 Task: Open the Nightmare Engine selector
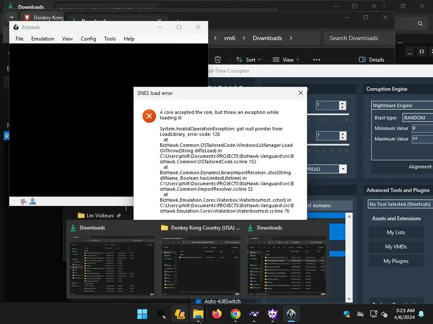[402, 105]
